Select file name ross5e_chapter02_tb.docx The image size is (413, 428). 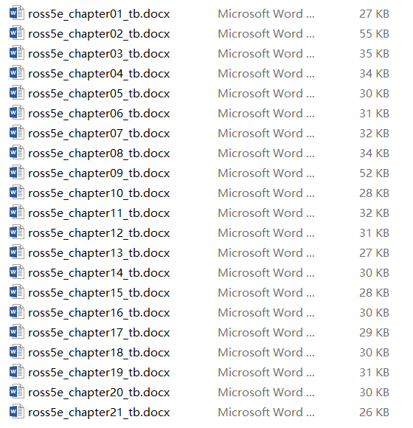pyautogui.click(x=99, y=34)
